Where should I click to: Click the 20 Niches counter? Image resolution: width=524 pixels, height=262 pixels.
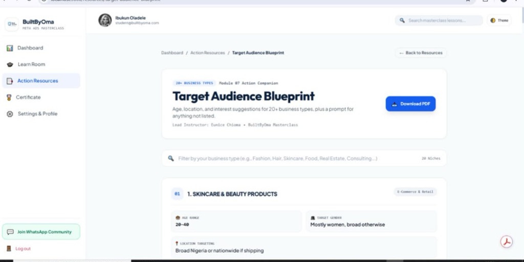click(x=431, y=159)
